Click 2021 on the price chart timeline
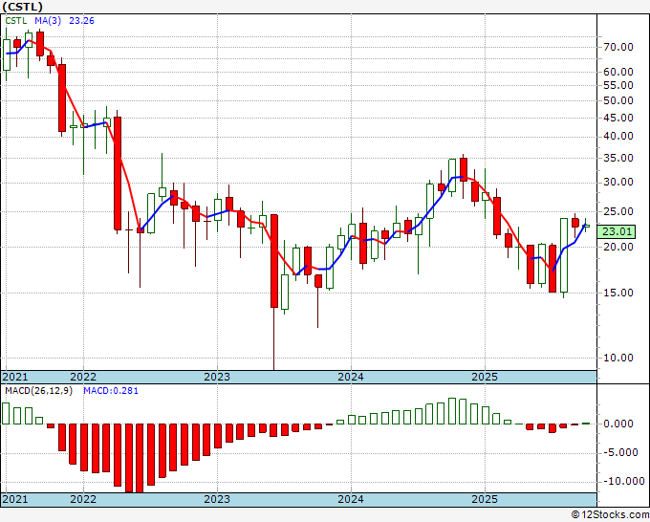The height and width of the screenshot is (522, 650). pos(15,377)
